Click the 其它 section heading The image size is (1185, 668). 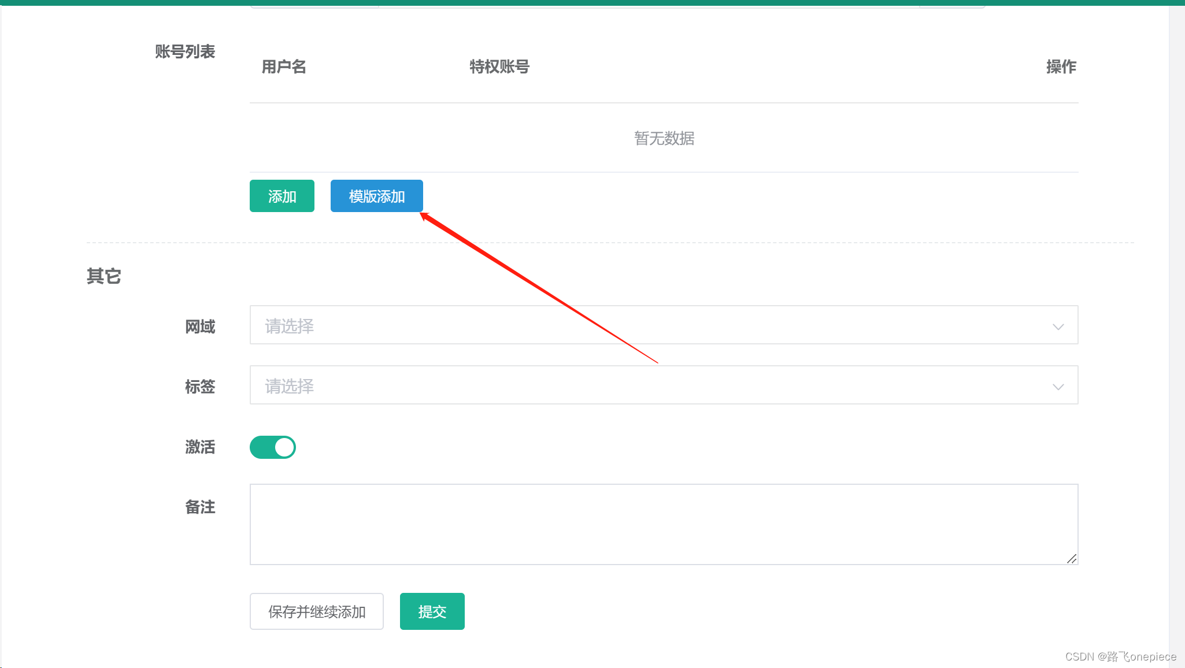(104, 276)
